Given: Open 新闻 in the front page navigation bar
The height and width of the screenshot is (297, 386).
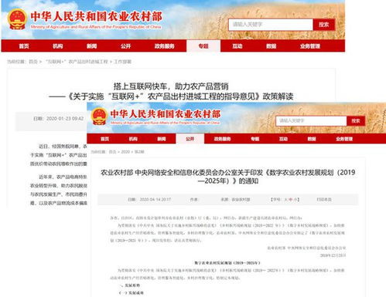Looking at the screenshot, I should click(x=162, y=139).
